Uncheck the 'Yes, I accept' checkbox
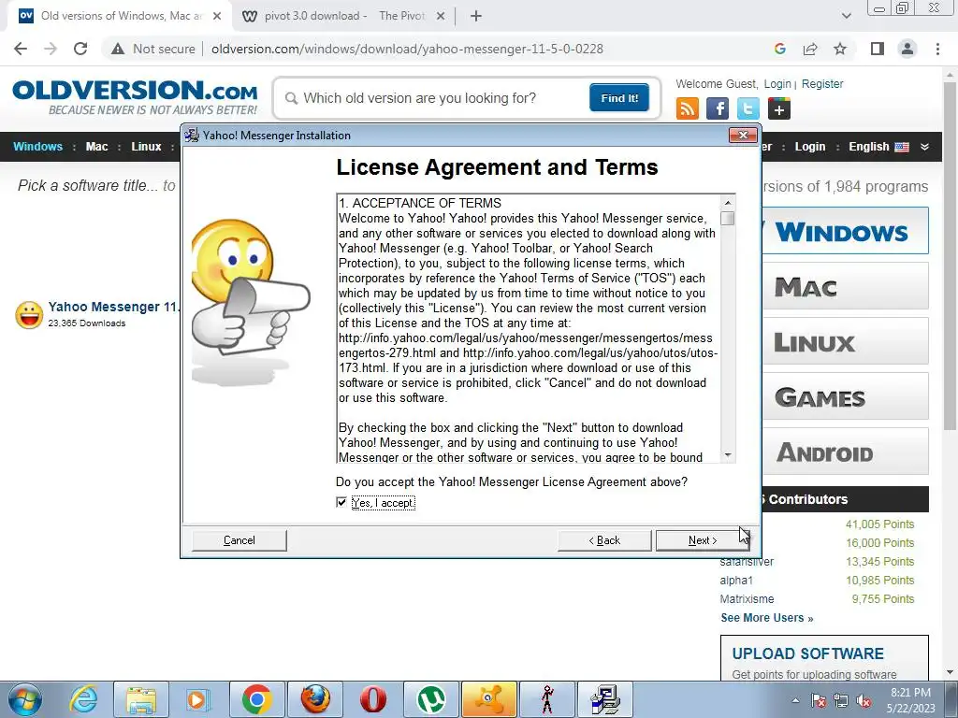 [x=341, y=502]
